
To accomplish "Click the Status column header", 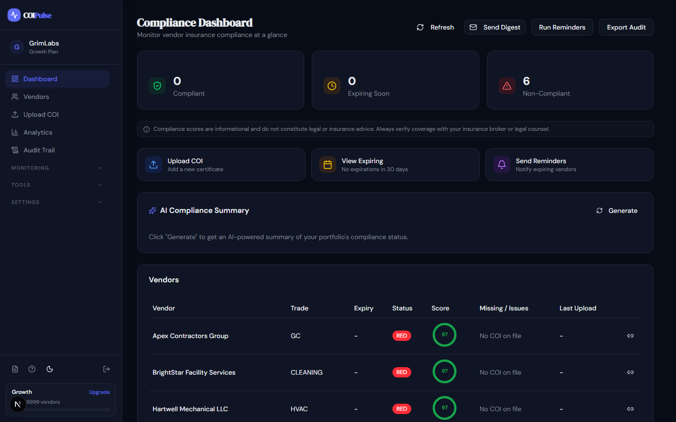I will 402,308.
